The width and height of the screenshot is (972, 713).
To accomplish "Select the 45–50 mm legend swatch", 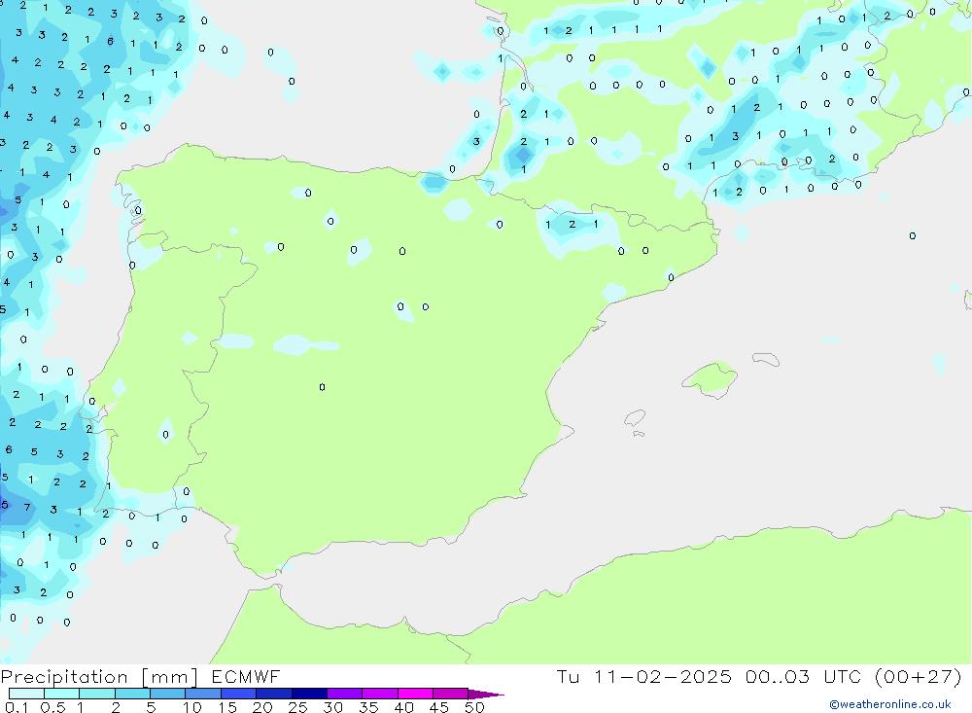I will [x=451, y=694].
